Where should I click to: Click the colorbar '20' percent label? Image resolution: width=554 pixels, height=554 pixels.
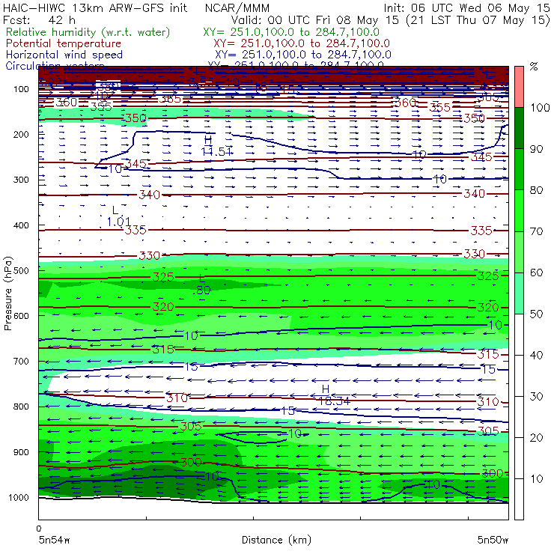pyautogui.click(x=537, y=437)
